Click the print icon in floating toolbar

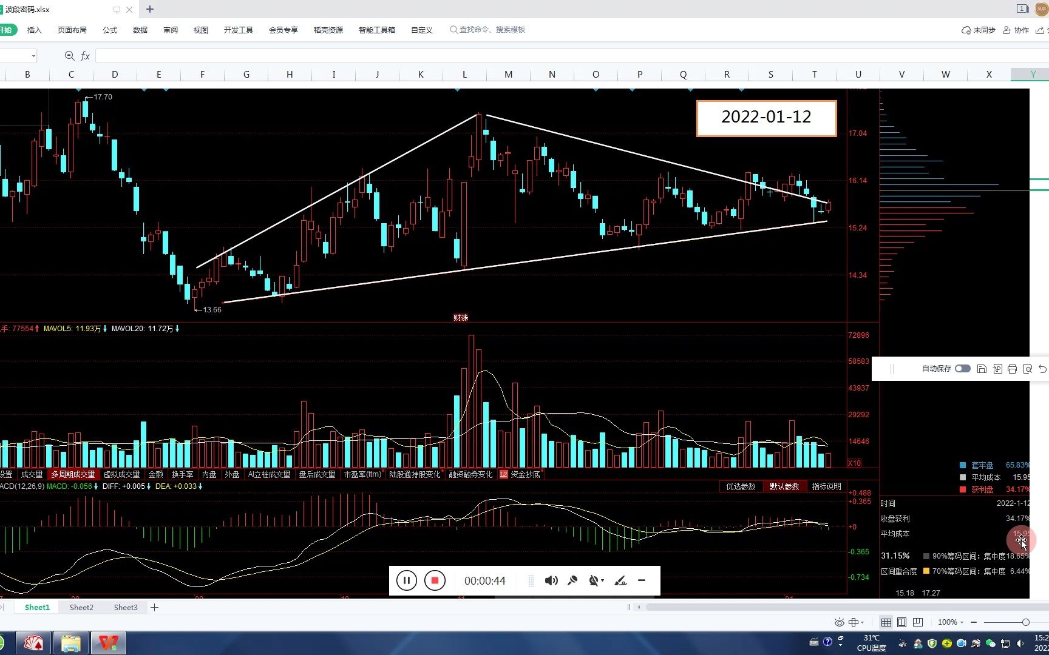click(x=1012, y=369)
